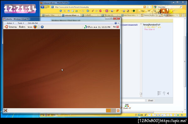188x124 pixels.
Task: Switch to the orange workspace in Ubuntu panel
Action: [108, 111]
